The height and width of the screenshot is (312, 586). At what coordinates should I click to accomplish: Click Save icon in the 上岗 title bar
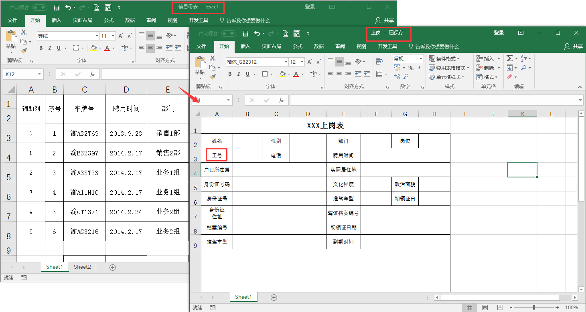tap(245, 33)
